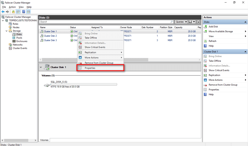This screenshot has width=248, height=146.
Task: Click inside the Search disks field
Action: [105, 22]
